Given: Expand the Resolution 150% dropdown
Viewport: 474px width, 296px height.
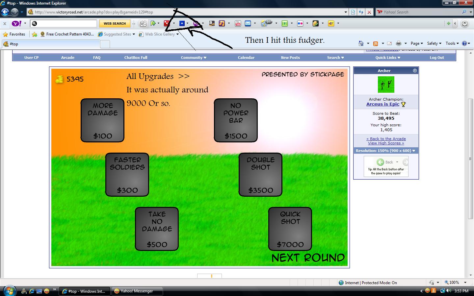Looking at the screenshot, I should [385, 151].
